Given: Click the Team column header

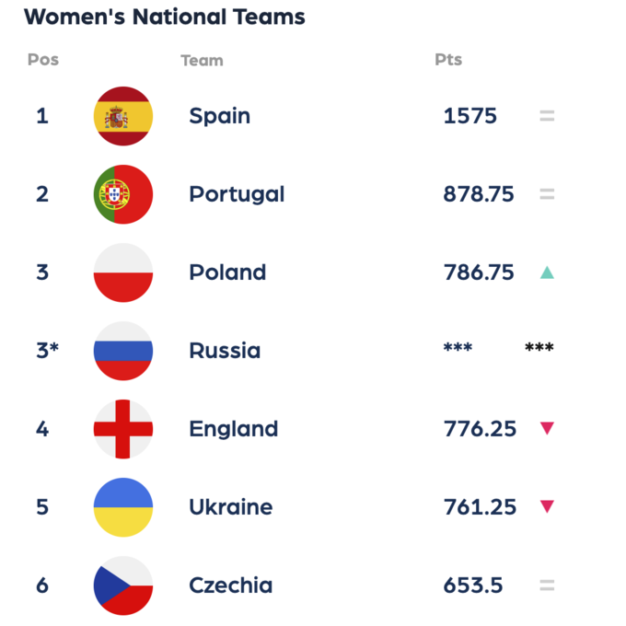Looking at the screenshot, I should click(202, 60).
